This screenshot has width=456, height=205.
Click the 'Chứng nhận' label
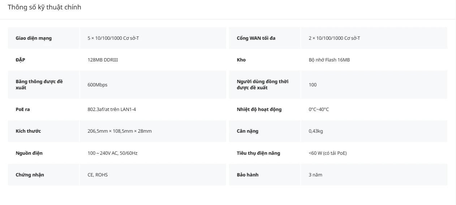tap(30, 175)
